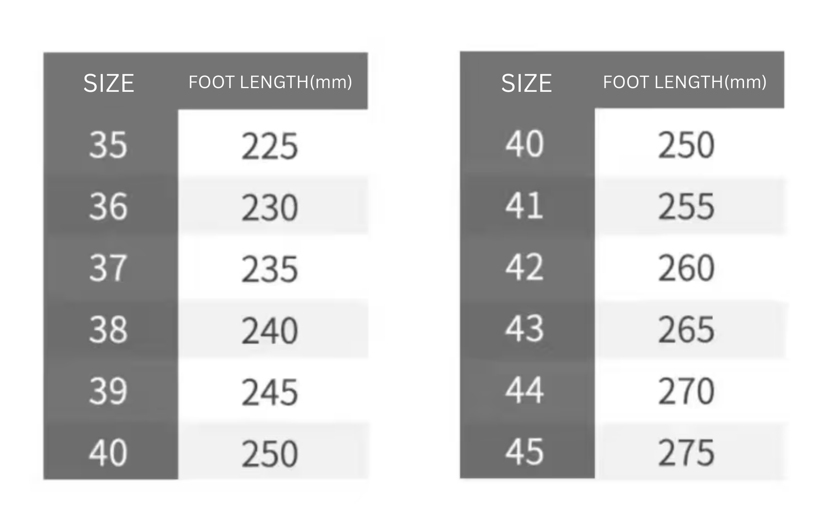Click the size 44 cell
The height and width of the screenshot is (531, 829).
524,390
